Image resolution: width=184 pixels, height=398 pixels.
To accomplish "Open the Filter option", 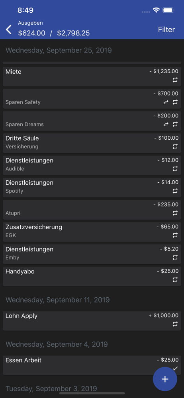I will point(166,29).
